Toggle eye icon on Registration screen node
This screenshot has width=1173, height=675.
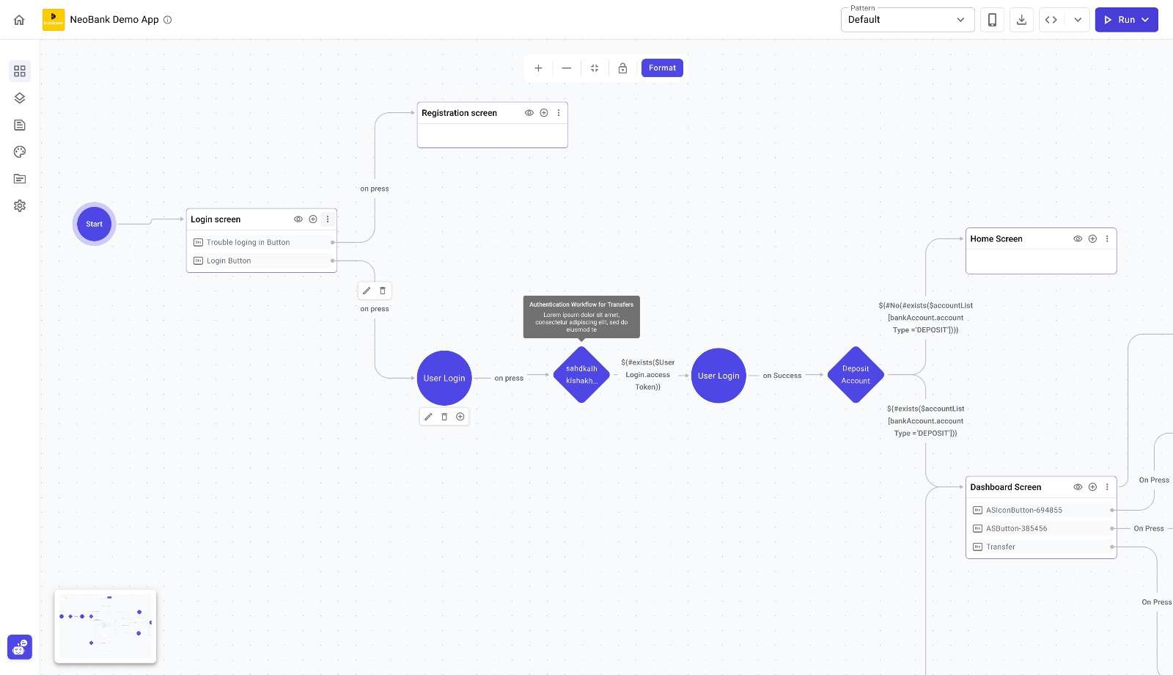click(529, 113)
